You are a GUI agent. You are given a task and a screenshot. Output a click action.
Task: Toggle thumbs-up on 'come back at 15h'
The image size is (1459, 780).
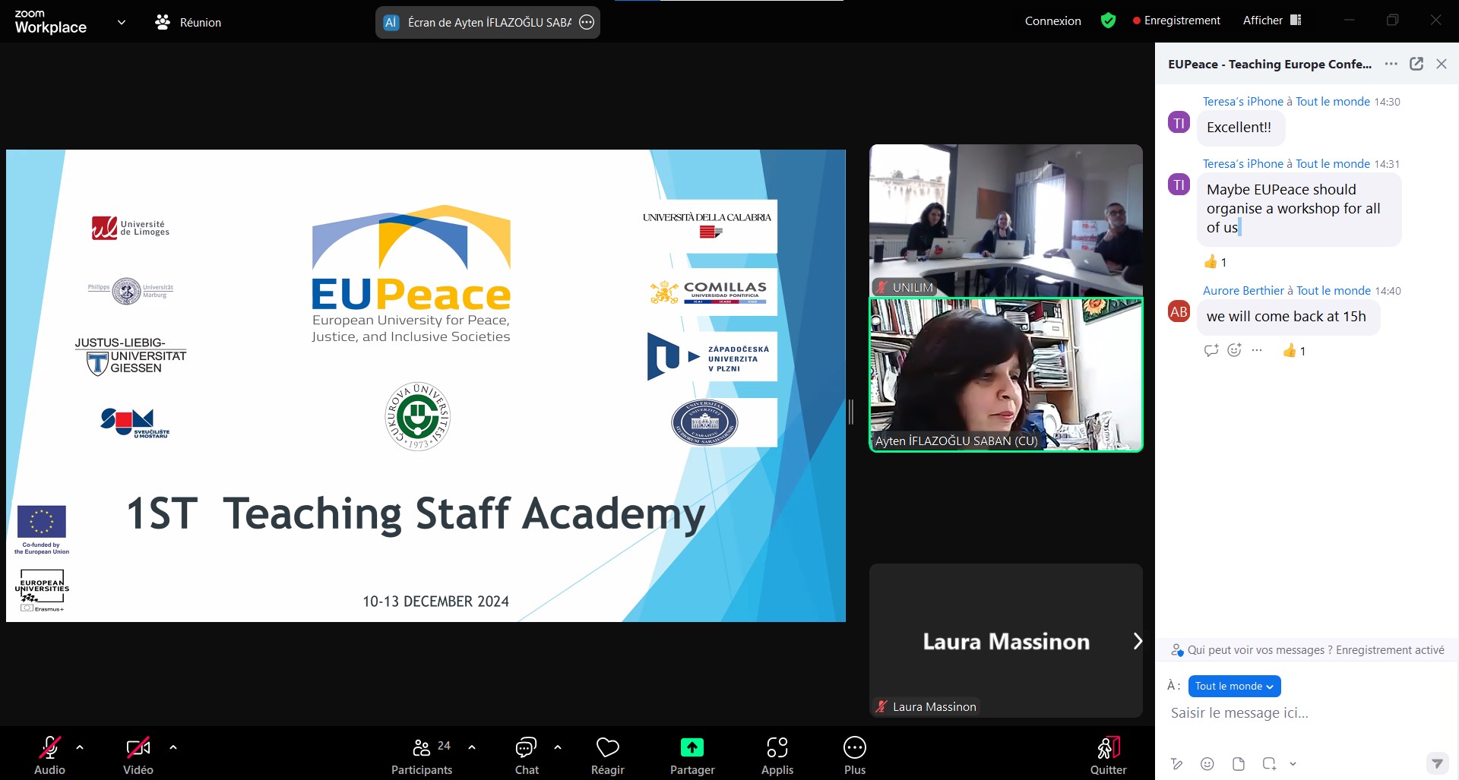coord(1294,350)
